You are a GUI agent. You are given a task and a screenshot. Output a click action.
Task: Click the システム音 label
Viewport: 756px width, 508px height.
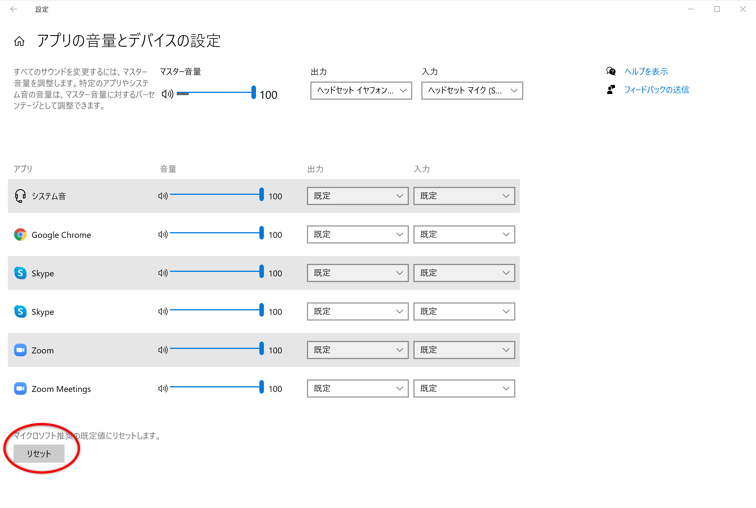49,196
